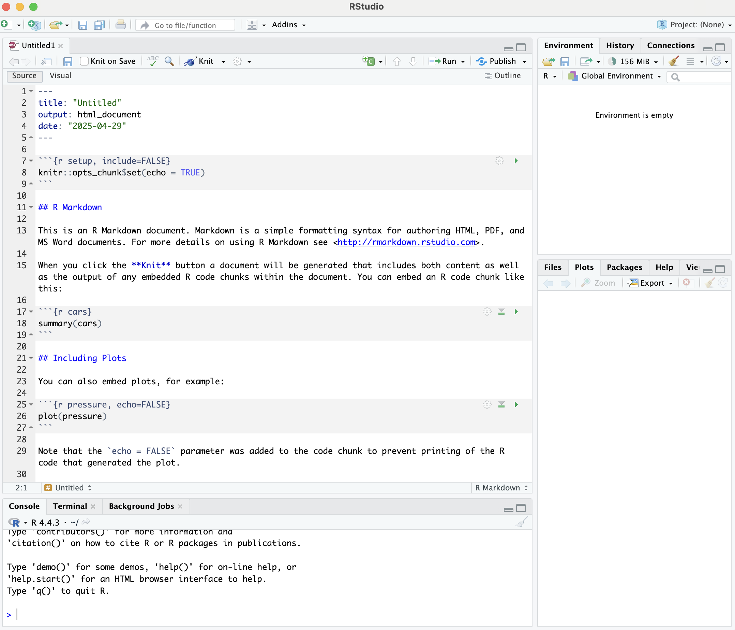Screen dimensions: 735x630
Task: Open cars chunk options gear
Action: 487,312
